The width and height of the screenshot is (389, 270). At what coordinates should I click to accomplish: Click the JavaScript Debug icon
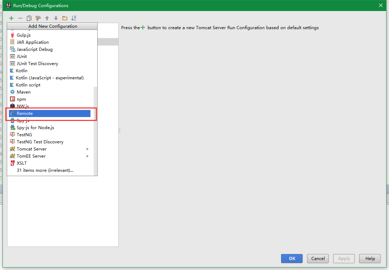pyautogui.click(x=12, y=49)
